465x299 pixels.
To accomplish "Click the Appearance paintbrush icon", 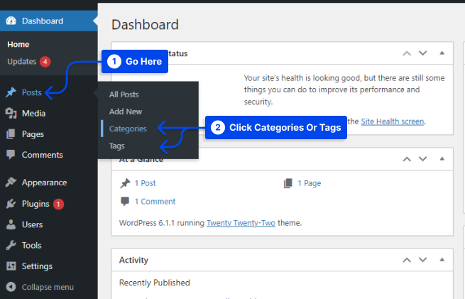I will coord(11,183).
